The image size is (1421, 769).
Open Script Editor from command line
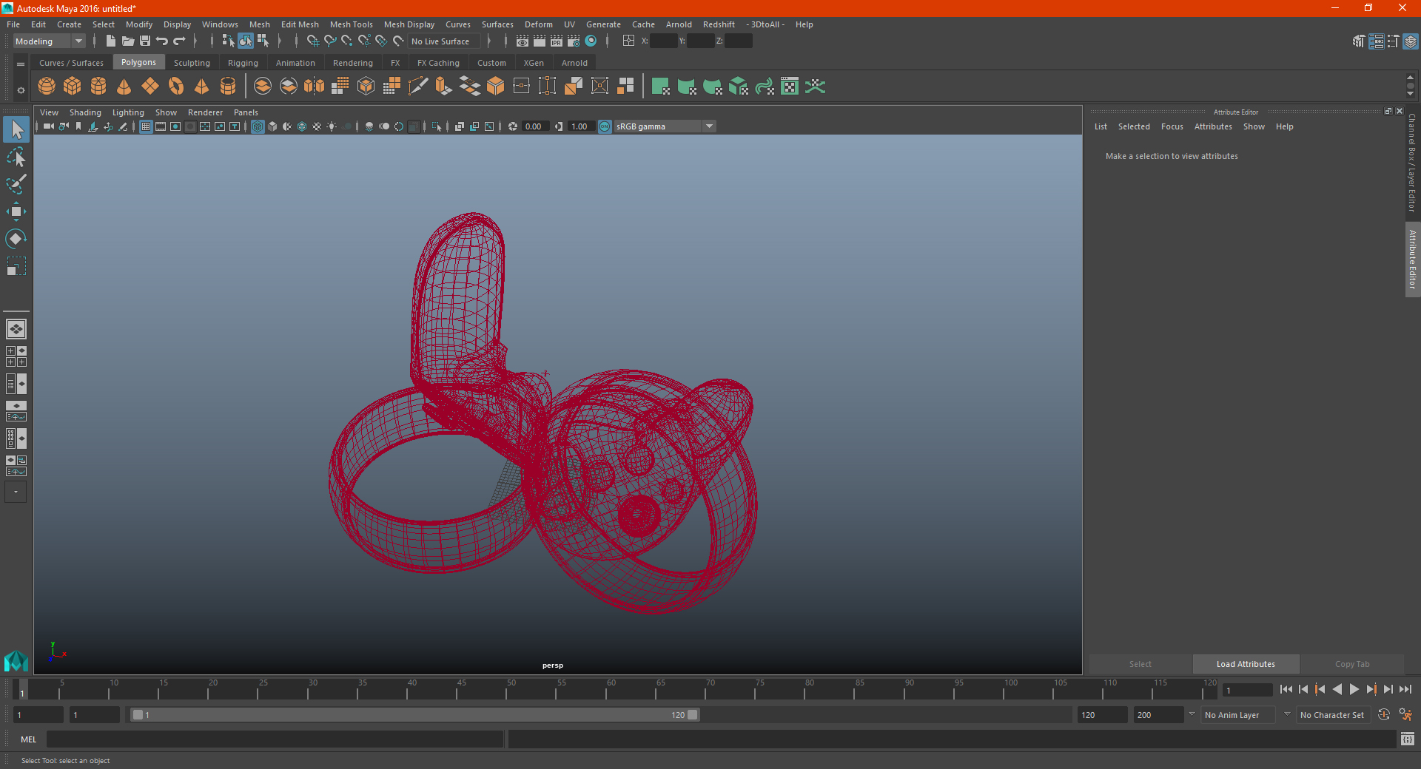(x=1407, y=739)
